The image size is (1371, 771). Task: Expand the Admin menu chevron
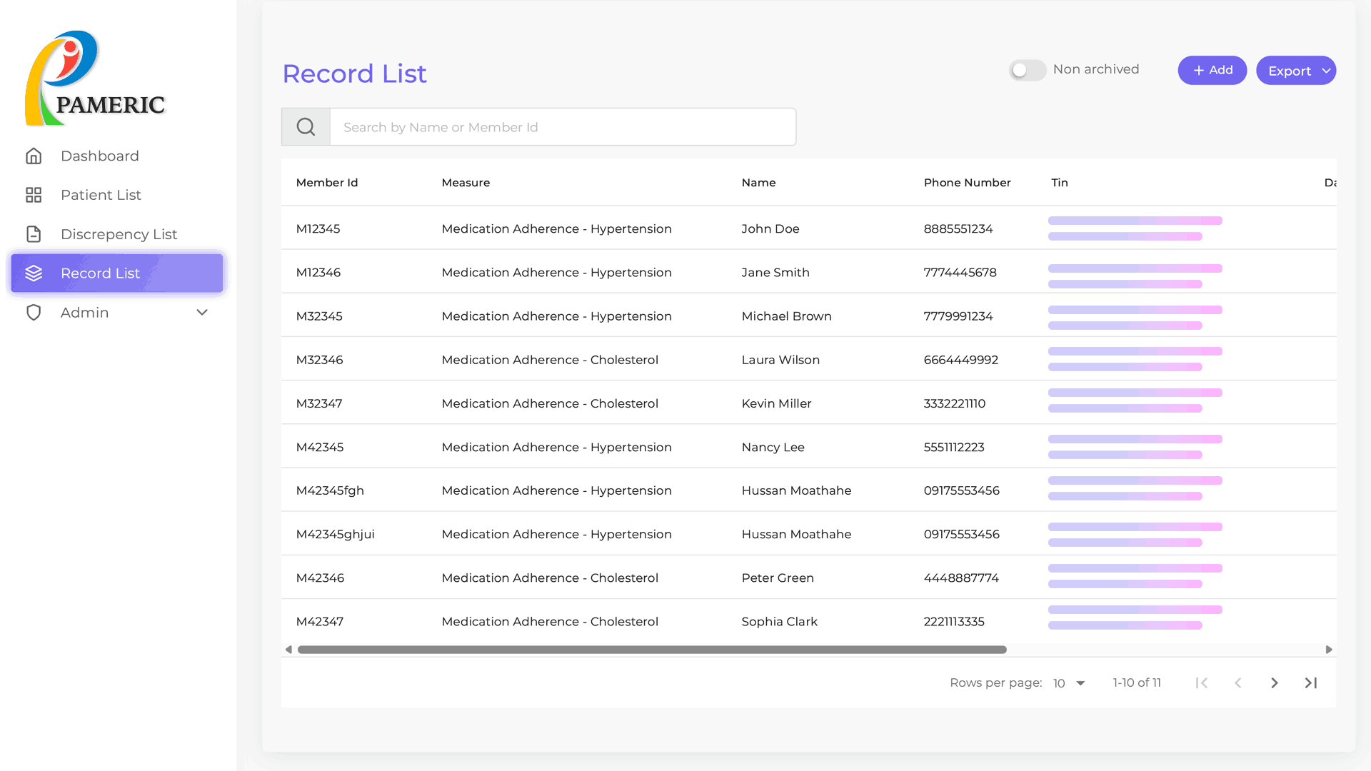tap(202, 313)
